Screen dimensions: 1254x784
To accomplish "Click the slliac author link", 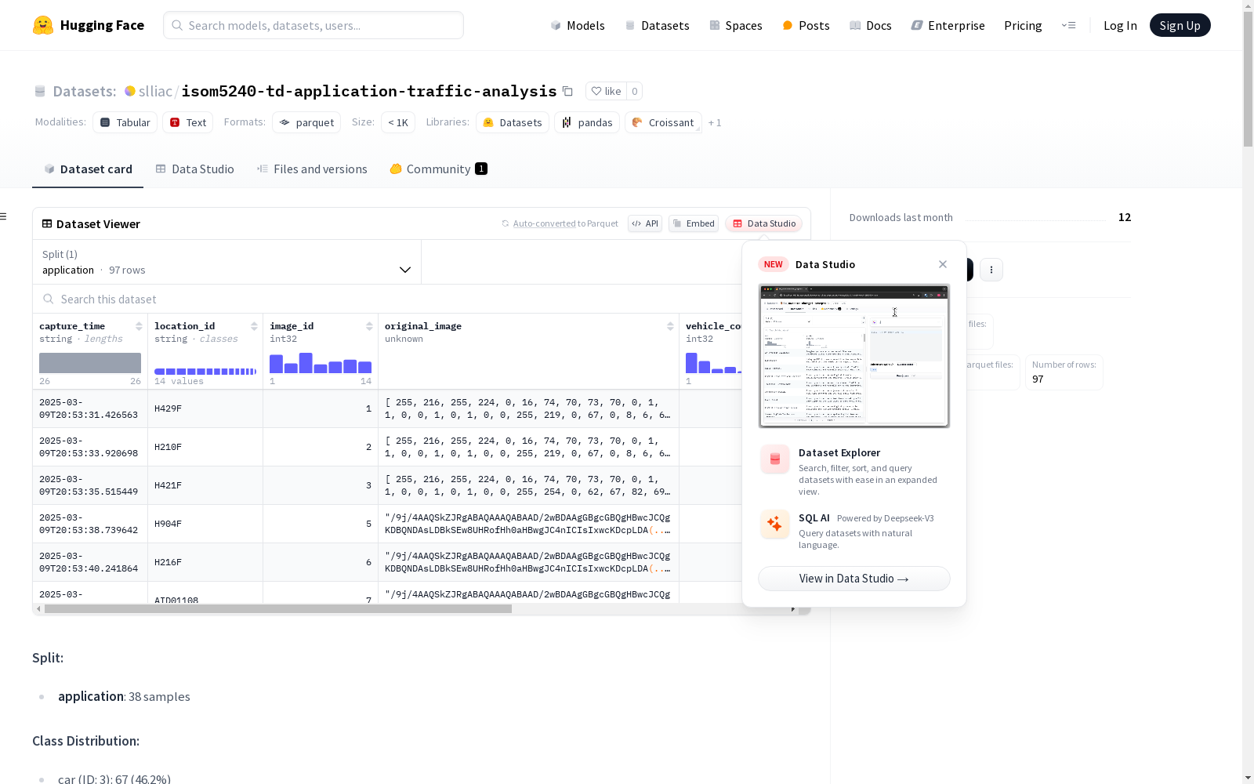I will [155, 91].
